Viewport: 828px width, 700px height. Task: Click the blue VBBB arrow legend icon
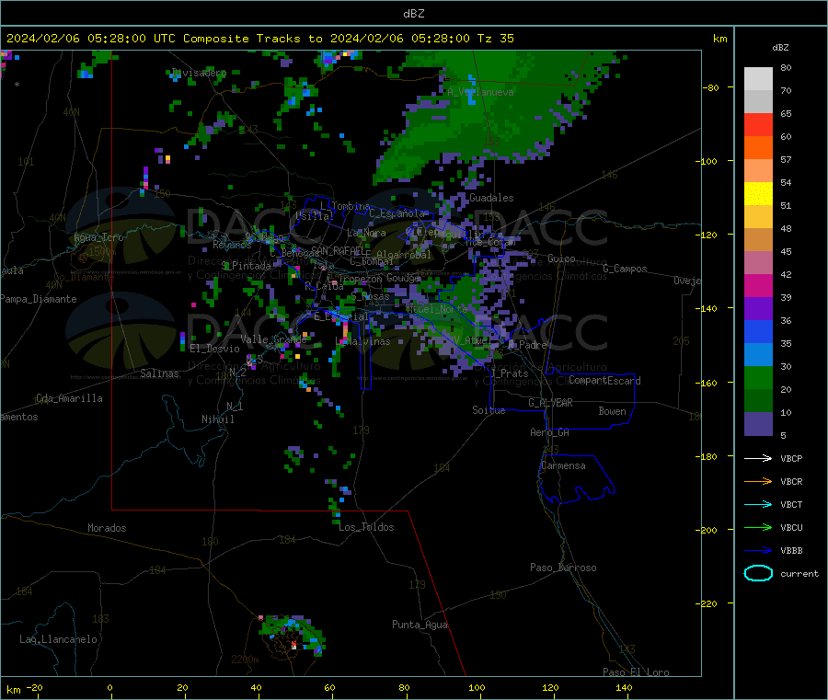pyautogui.click(x=758, y=550)
